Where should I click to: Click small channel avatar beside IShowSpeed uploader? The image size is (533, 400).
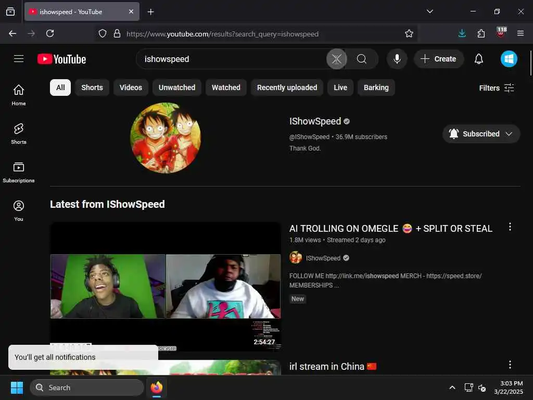pos(296,257)
